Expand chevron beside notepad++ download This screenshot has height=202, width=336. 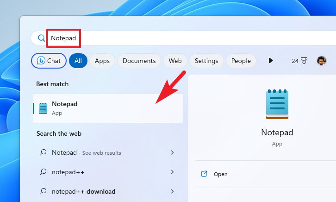click(172, 191)
